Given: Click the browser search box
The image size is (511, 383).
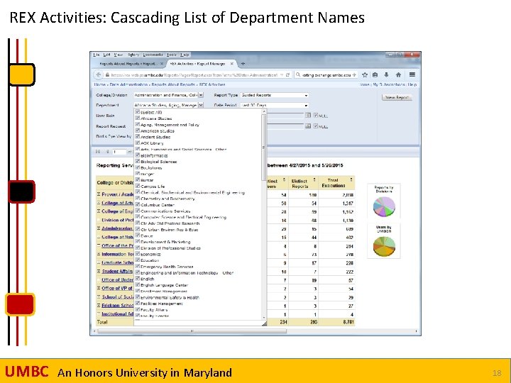Looking at the screenshot, I should tap(326, 75).
